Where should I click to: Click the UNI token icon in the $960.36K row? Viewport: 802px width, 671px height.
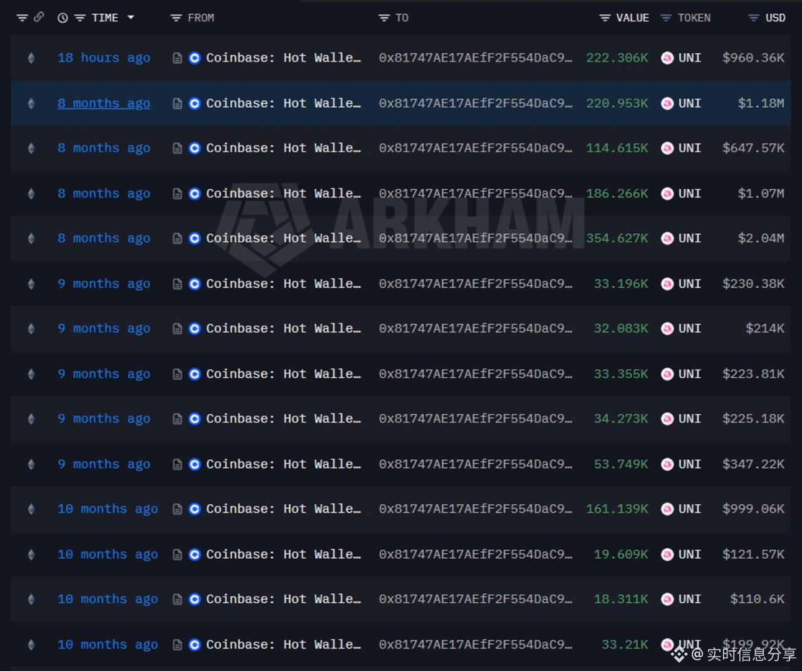coord(667,58)
